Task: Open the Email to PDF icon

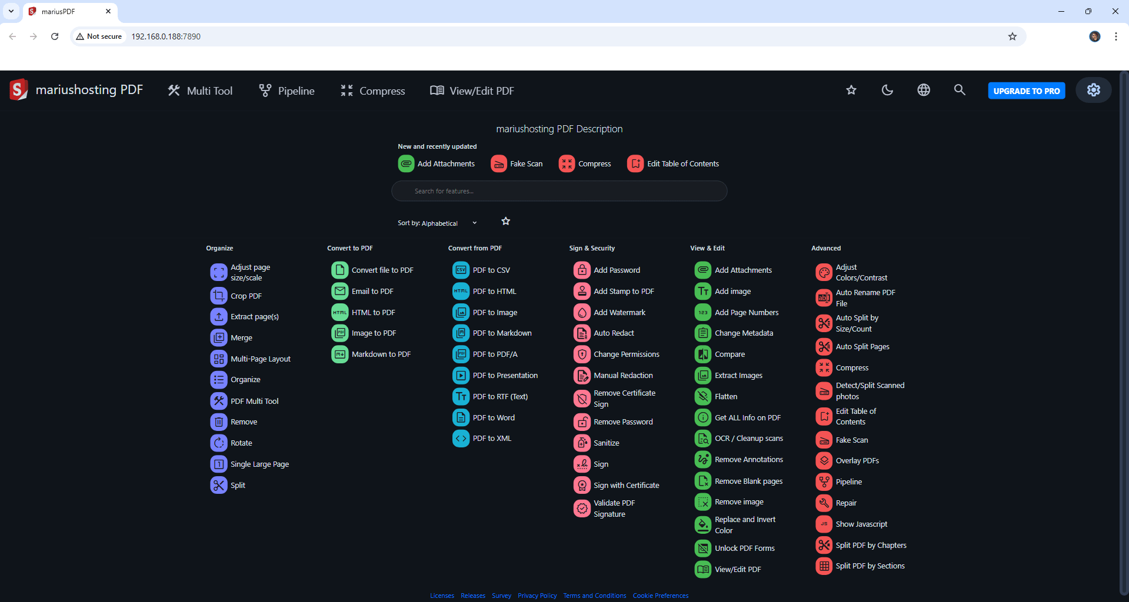Action: click(339, 291)
